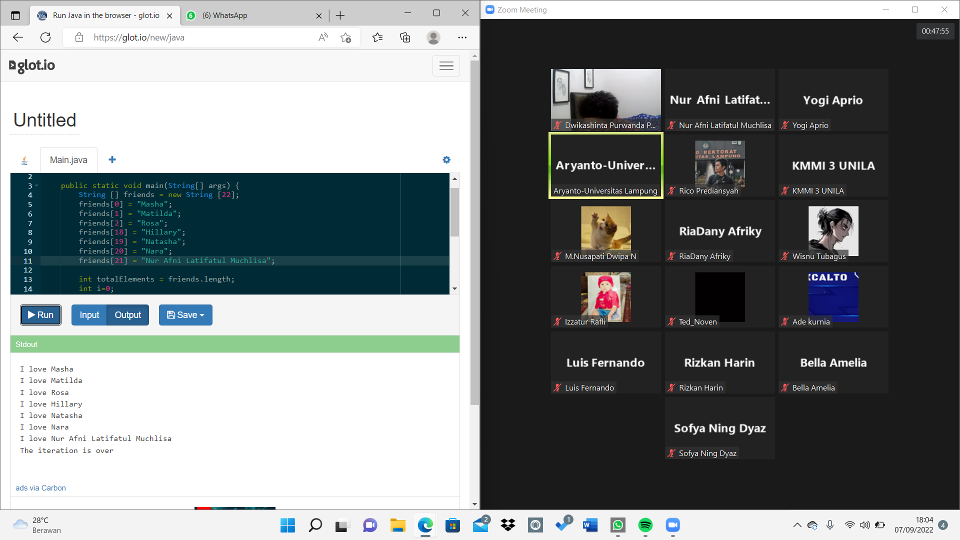The height and width of the screenshot is (540, 960).
Task: Open the Save dropdown menu
Action: pos(185,315)
